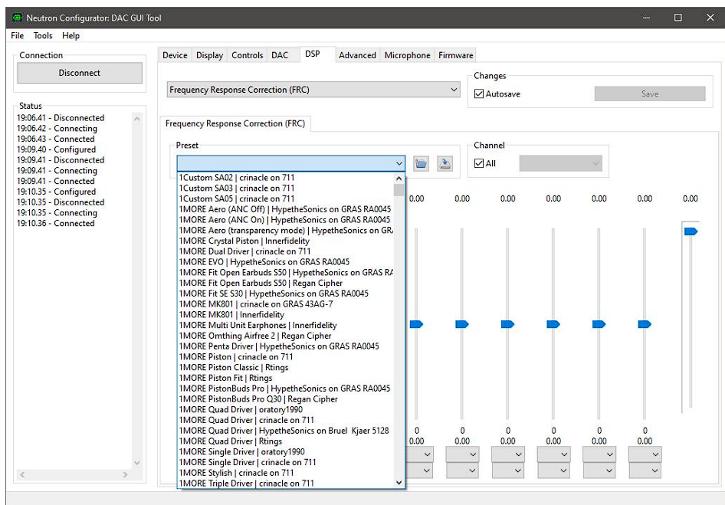Viewport: 725px width, 505px height.
Task: Click the Status log scroll right arrow
Action: pos(125,474)
